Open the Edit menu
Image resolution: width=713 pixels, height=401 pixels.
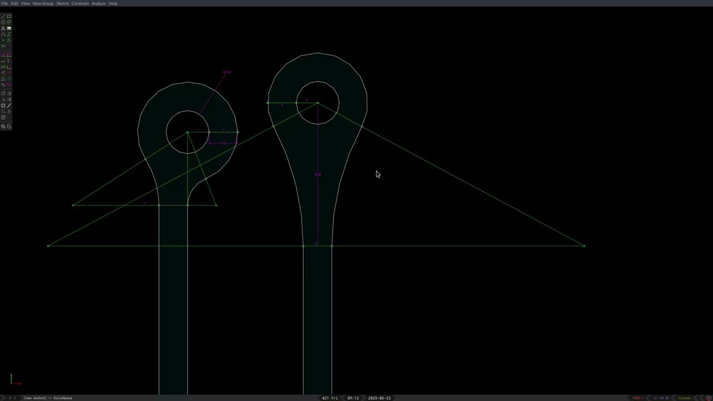coord(14,3)
